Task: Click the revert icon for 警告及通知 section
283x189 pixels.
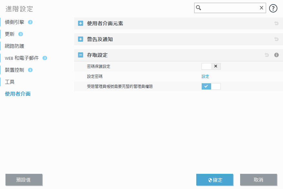Action: pyautogui.click(x=276, y=39)
